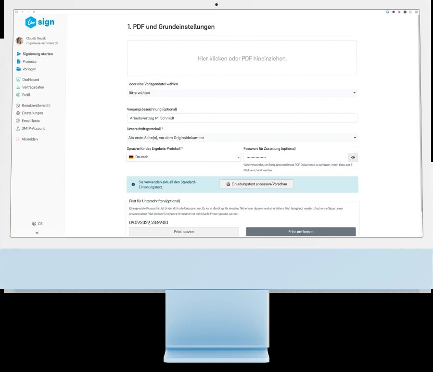This screenshot has height=372, width=433.
Task: Click the Dashboard icon in sidebar
Action: coord(18,80)
